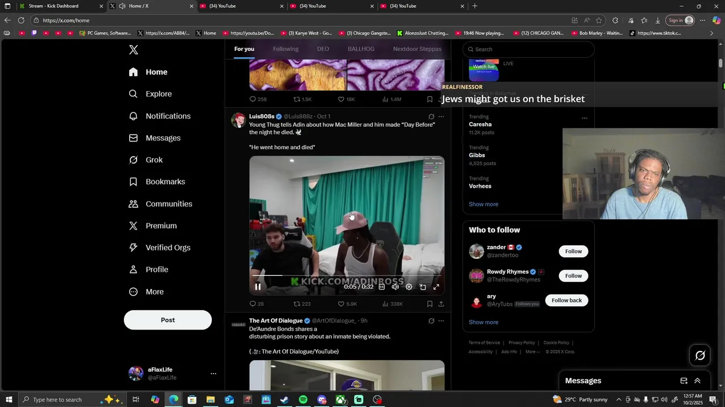Click Grok icon on Art Of Dialogue post
This screenshot has width=725, height=407.
(431, 321)
